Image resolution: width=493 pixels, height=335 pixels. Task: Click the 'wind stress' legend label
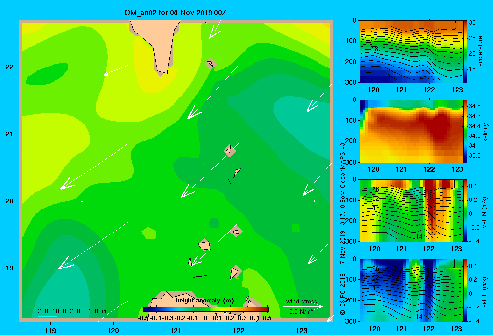(301, 301)
